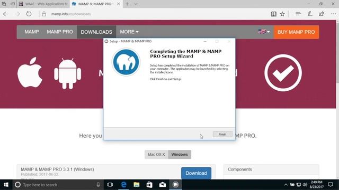This screenshot has height=190, width=339.
Task: Click the Components panel heading
Action: [x=240, y=169]
